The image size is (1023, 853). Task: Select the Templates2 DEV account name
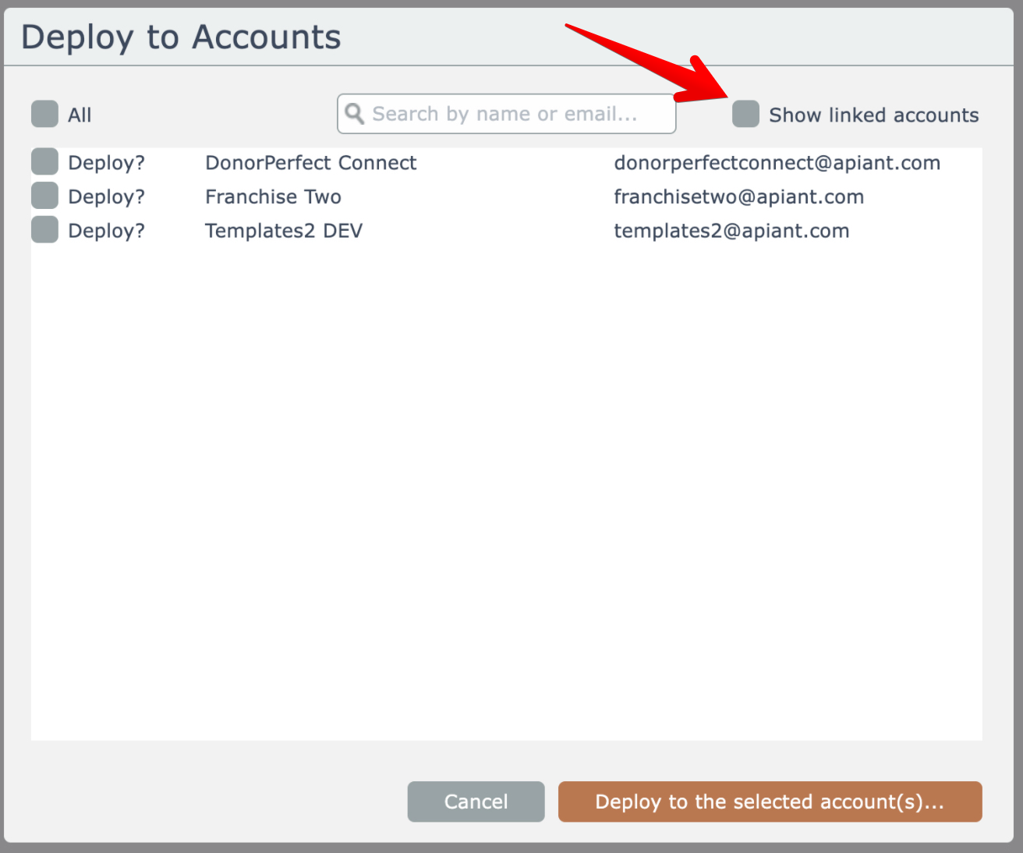[x=283, y=231]
